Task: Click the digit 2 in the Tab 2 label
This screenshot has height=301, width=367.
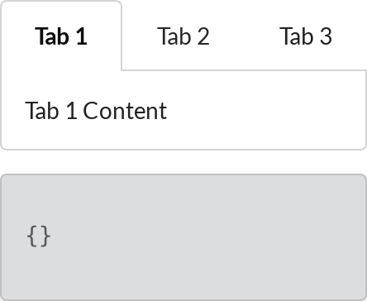Action: (203, 36)
